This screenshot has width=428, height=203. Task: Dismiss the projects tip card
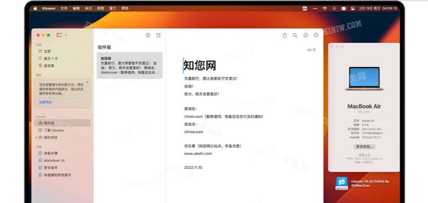(87, 82)
